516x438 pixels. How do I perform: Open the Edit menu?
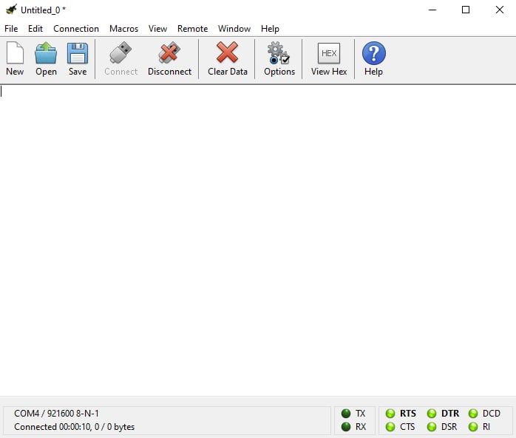(35, 29)
